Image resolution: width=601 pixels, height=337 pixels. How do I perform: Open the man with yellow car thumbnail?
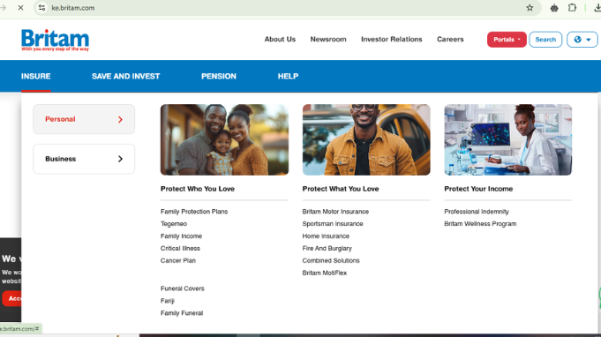[x=366, y=139]
